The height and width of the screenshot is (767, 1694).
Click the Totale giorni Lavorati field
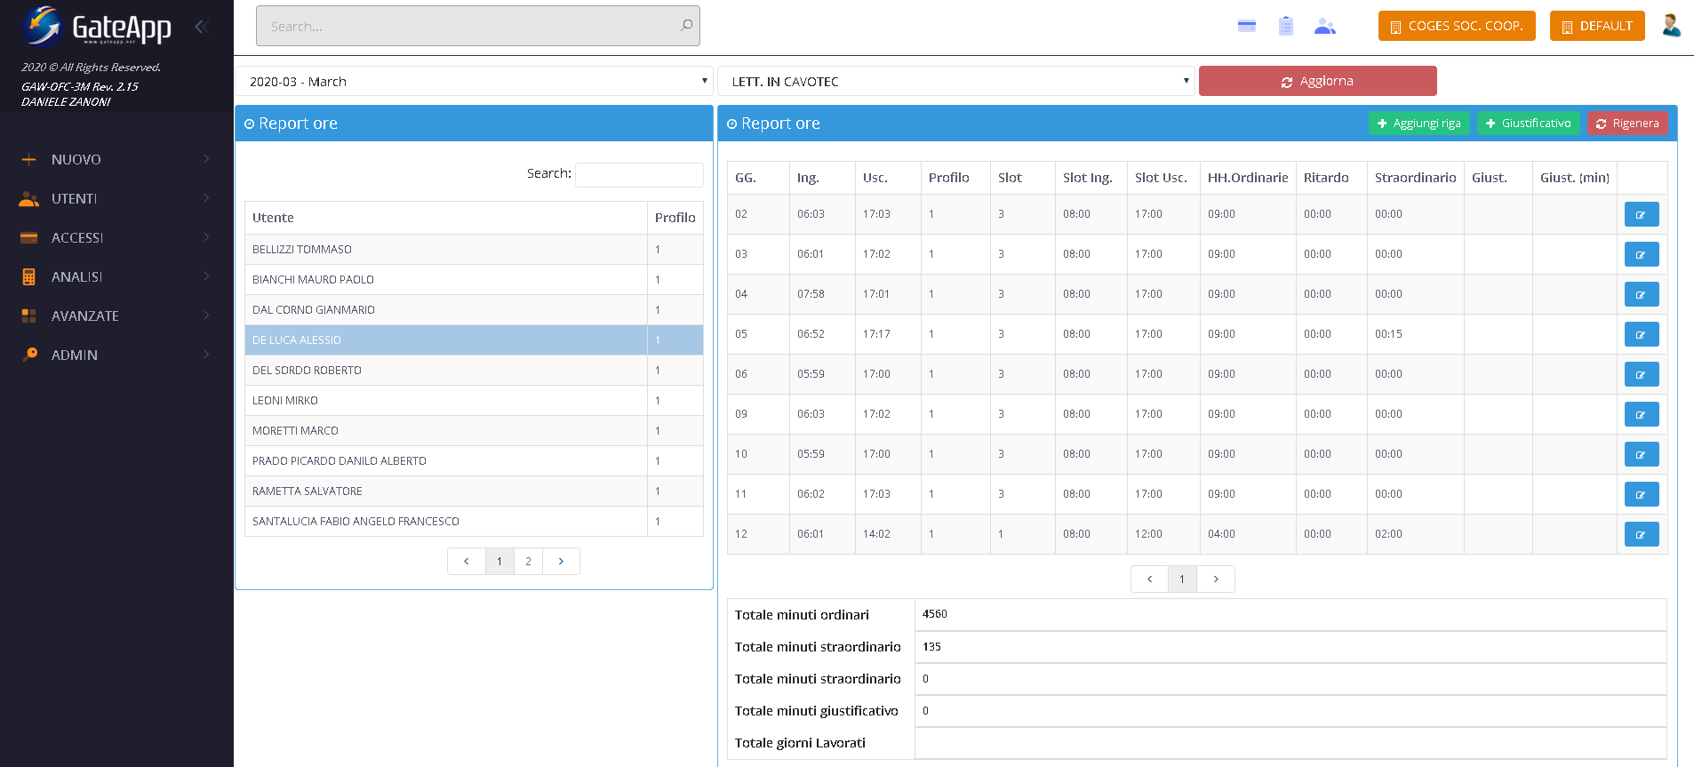coord(1290,743)
